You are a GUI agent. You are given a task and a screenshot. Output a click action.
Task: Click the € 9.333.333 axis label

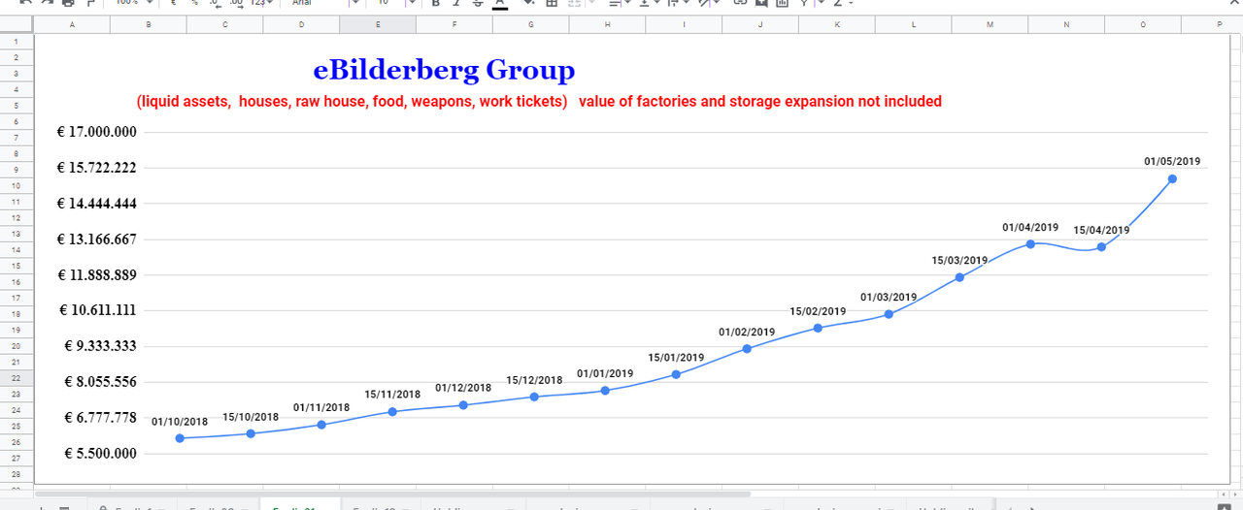coord(101,346)
